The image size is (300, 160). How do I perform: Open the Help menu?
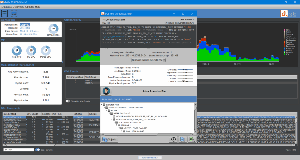[38, 7]
